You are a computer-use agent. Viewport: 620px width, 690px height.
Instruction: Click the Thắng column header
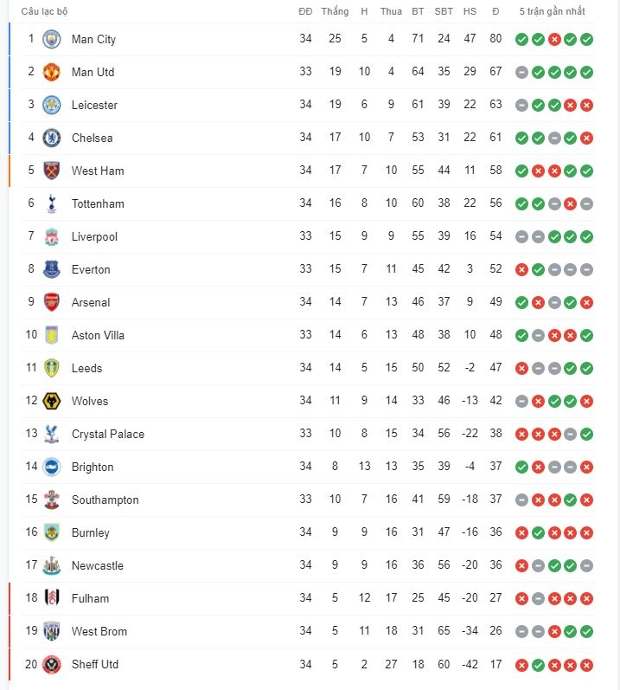pos(335,11)
